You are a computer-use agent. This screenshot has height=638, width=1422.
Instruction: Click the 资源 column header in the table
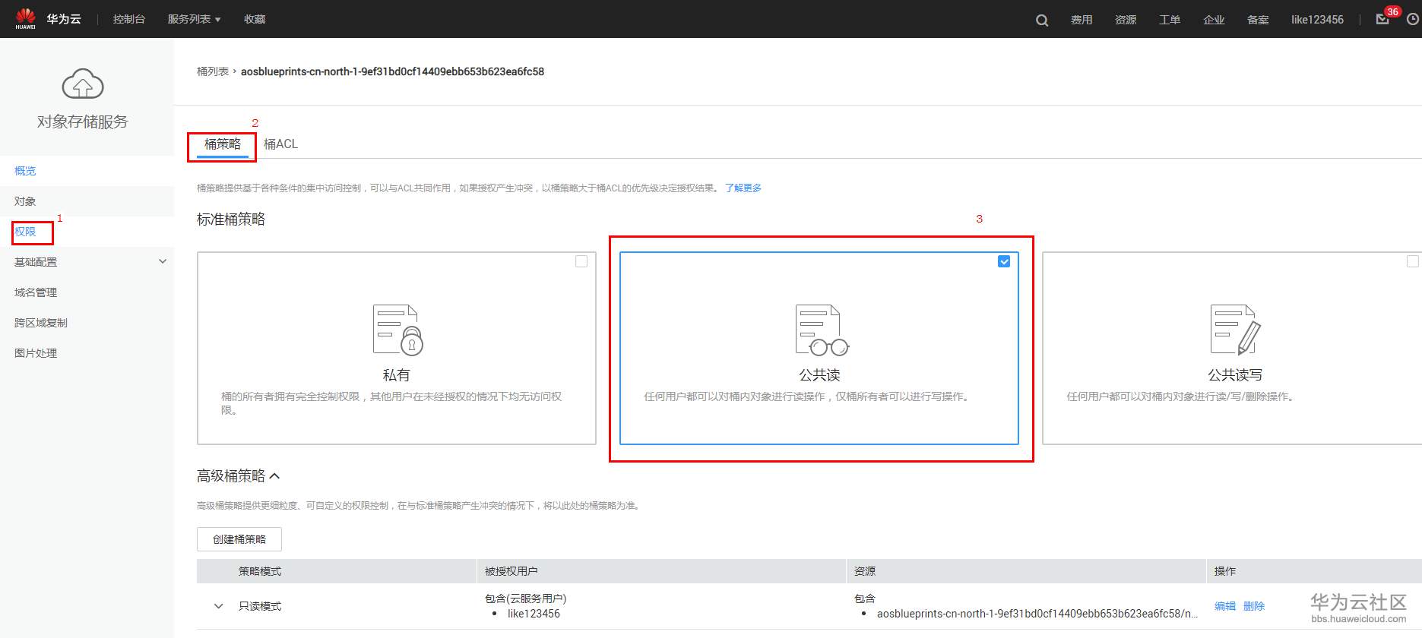pyautogui.click(x=865, y=571)
